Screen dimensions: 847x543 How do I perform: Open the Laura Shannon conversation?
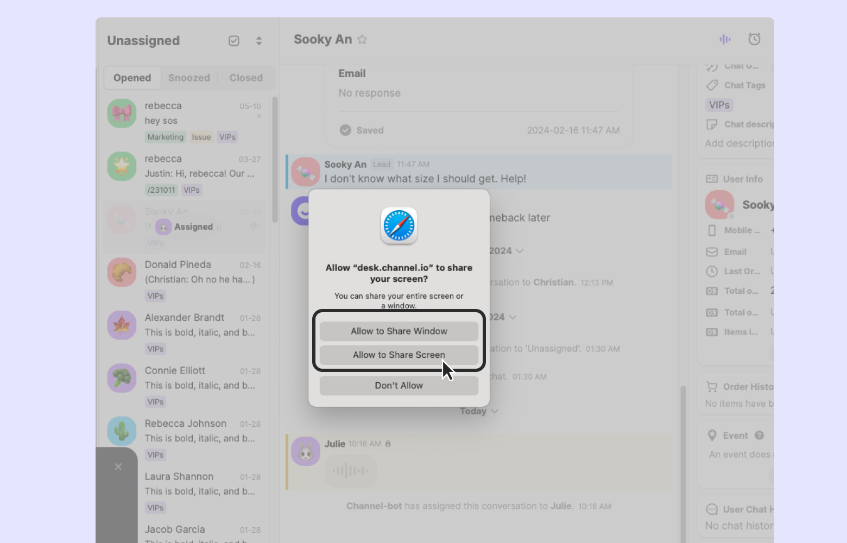point(202,491)
